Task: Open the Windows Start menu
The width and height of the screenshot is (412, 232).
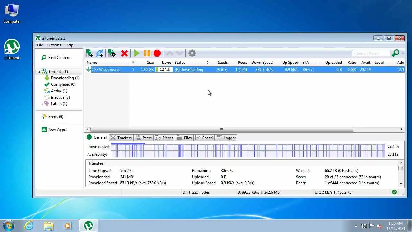Action: [8, 226]
